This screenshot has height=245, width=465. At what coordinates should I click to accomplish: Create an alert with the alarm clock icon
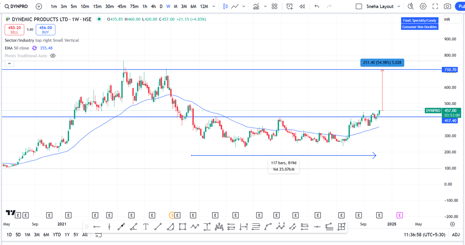289,7
